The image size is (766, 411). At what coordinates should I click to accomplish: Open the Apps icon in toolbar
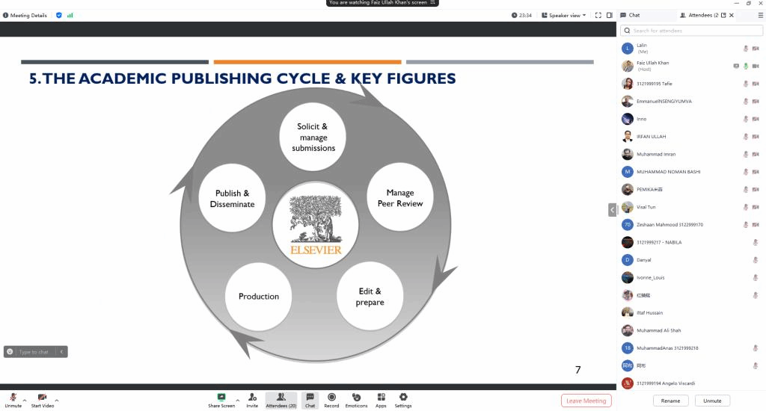[x=381, y=398]
